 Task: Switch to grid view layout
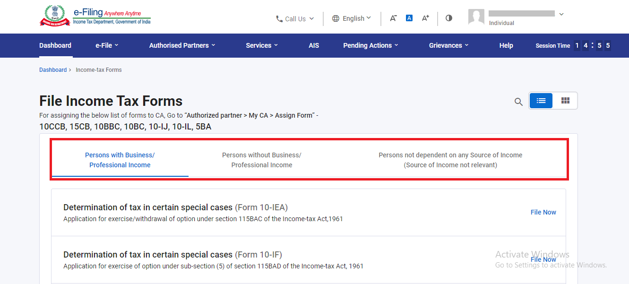(565, 101)
